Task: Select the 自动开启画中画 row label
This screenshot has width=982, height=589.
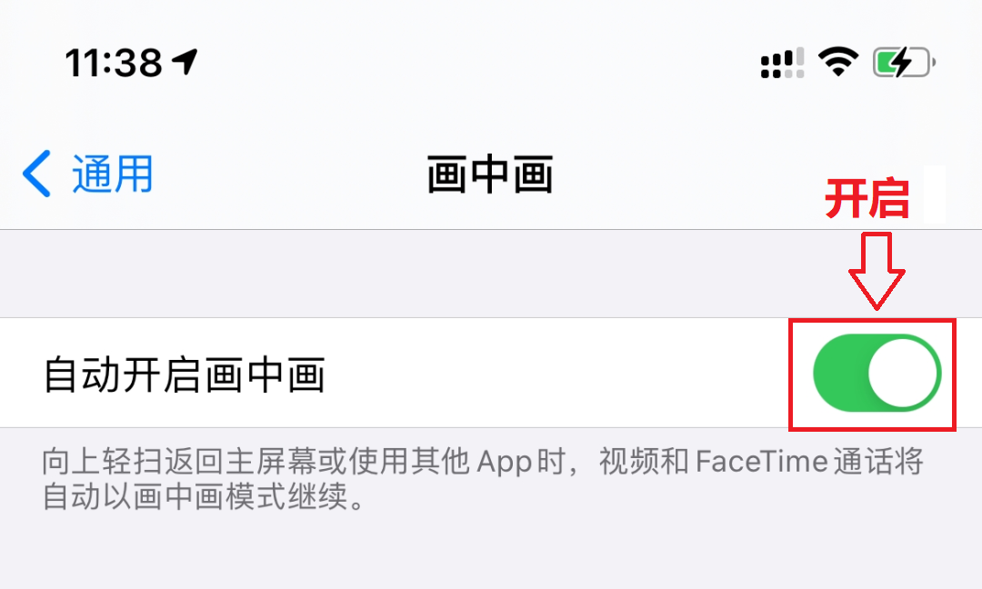Action: [184, 374]
